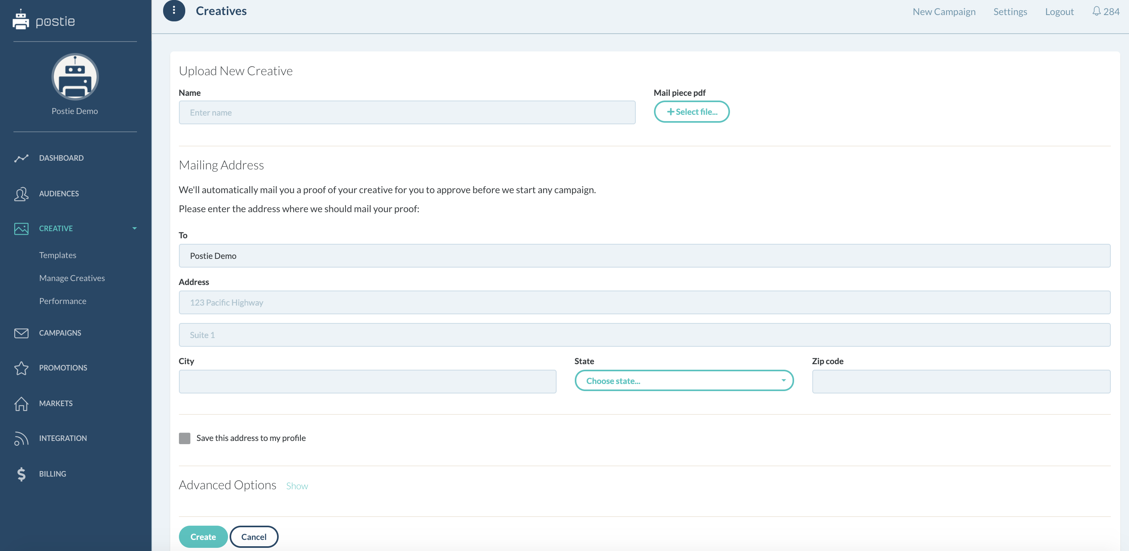Open the Choose state dropdown
Image resolution: width=1129 pixels, height=551 pixels.
click(x=684, y=380)
